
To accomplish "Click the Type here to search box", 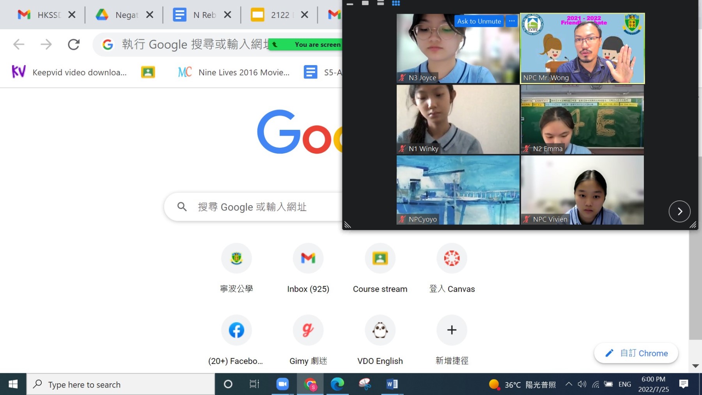I will [x=121, y=384].
